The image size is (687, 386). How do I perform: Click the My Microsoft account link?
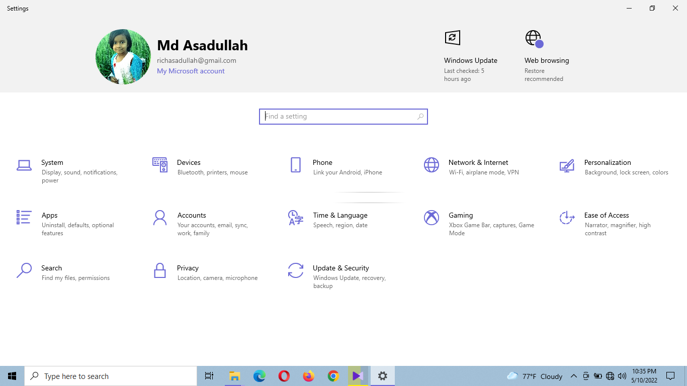(191, 71)
